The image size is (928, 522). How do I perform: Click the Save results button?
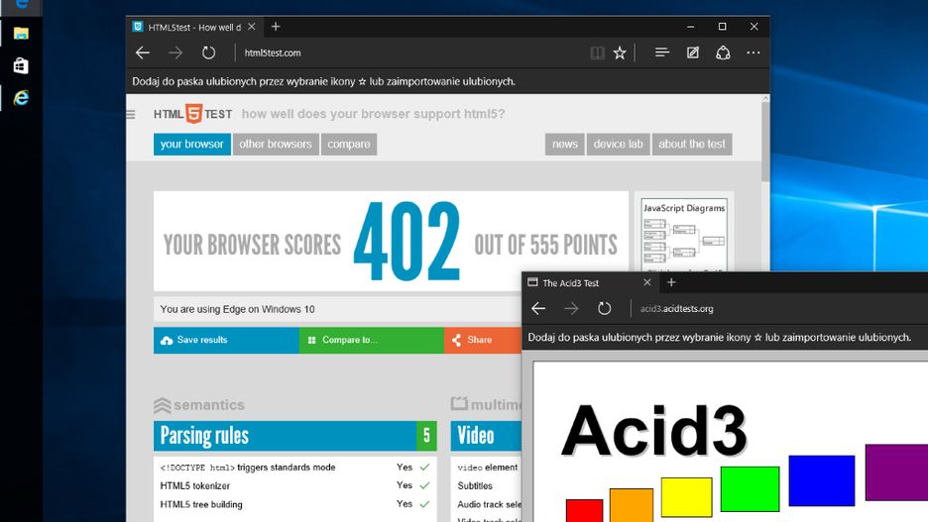click(x=226, y=340)
